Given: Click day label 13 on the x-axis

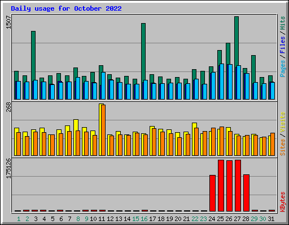Looking at the screenshot, I should click(x=119, y=219).
